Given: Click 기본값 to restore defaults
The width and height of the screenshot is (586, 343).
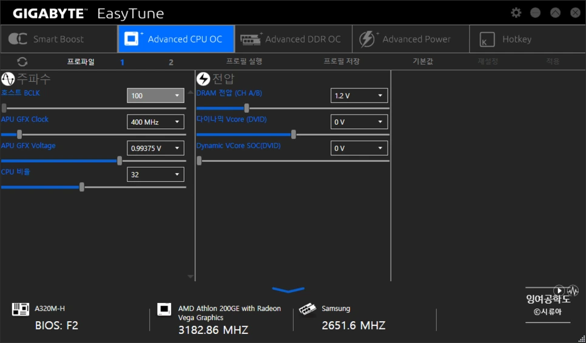Looking at the screenshot, I should point(423,62).
